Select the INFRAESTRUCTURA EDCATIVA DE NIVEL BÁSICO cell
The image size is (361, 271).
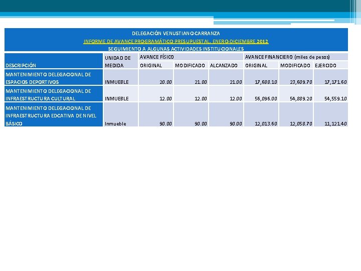coord(54,114)
